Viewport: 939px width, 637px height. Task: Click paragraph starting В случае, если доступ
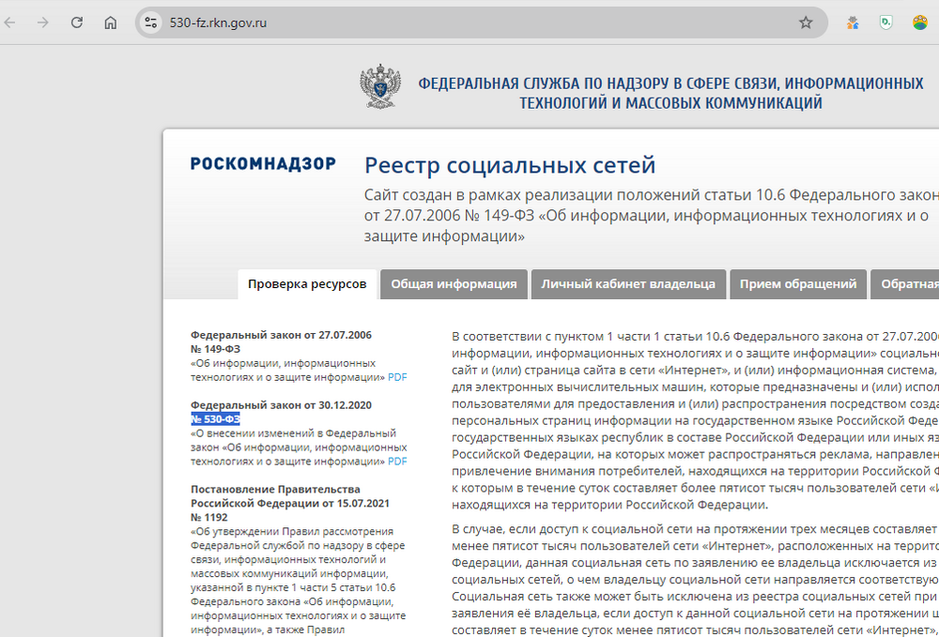[695, 579]
